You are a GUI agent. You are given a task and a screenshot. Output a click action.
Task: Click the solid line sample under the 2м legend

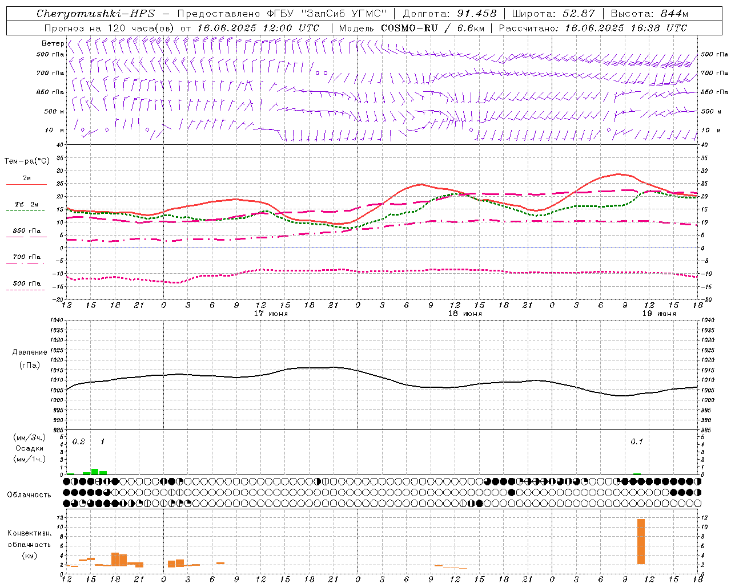coord(26,184)
